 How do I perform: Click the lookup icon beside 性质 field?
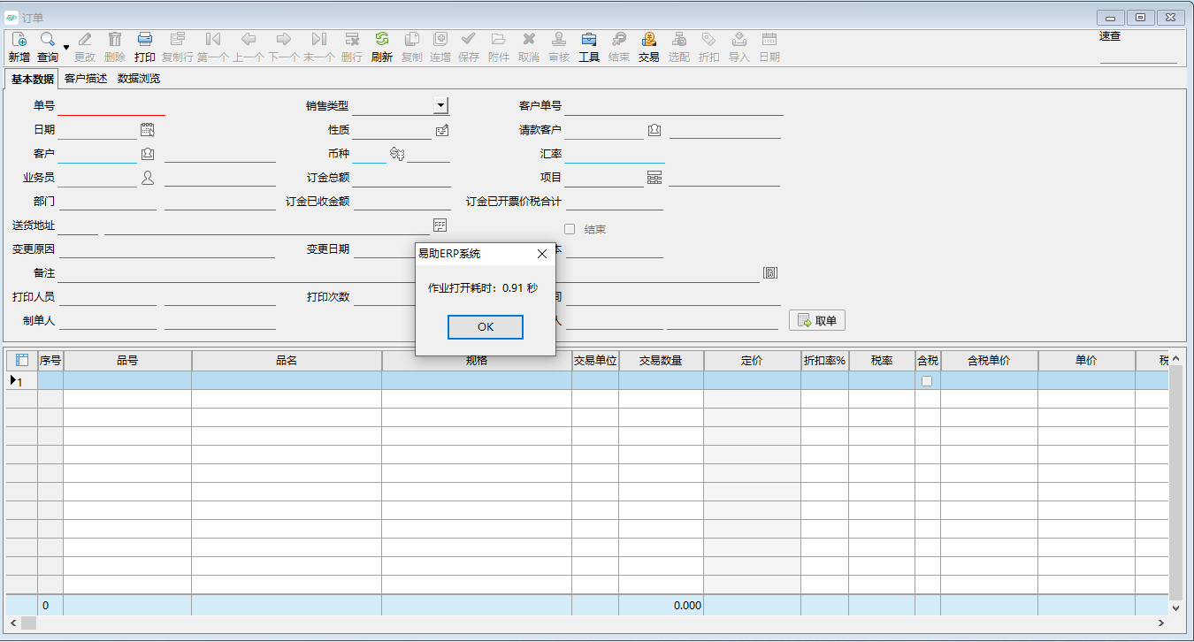pos(442,130)
